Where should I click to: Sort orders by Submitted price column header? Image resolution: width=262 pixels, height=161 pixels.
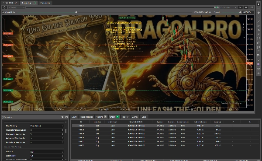[x=200, y=122]
